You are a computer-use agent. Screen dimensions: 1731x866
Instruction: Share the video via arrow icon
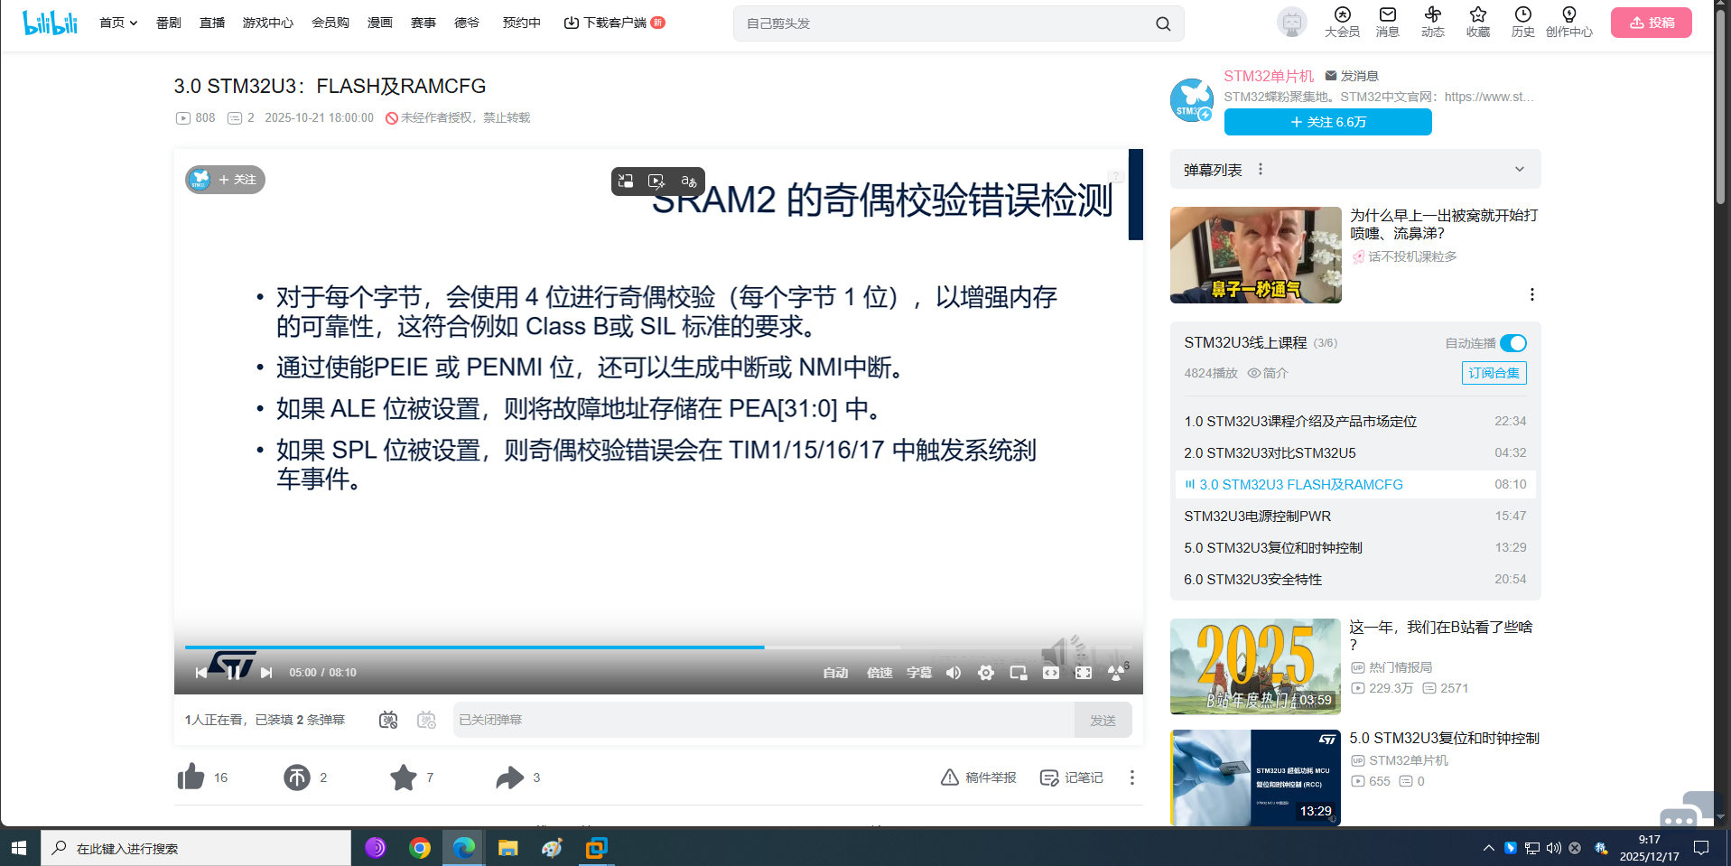coord(510,777)
